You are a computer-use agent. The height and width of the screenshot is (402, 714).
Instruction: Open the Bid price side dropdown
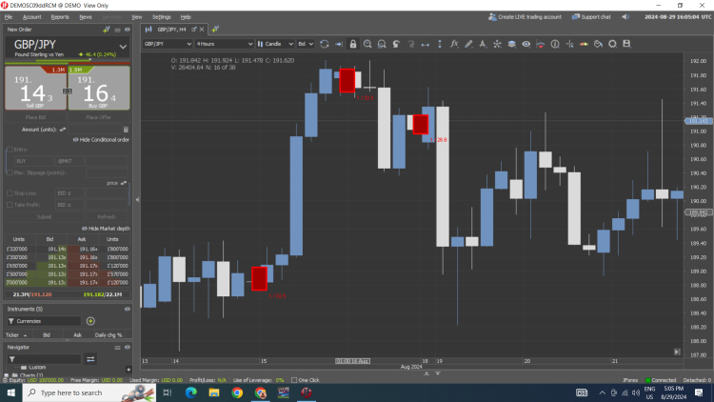[306, 44]
